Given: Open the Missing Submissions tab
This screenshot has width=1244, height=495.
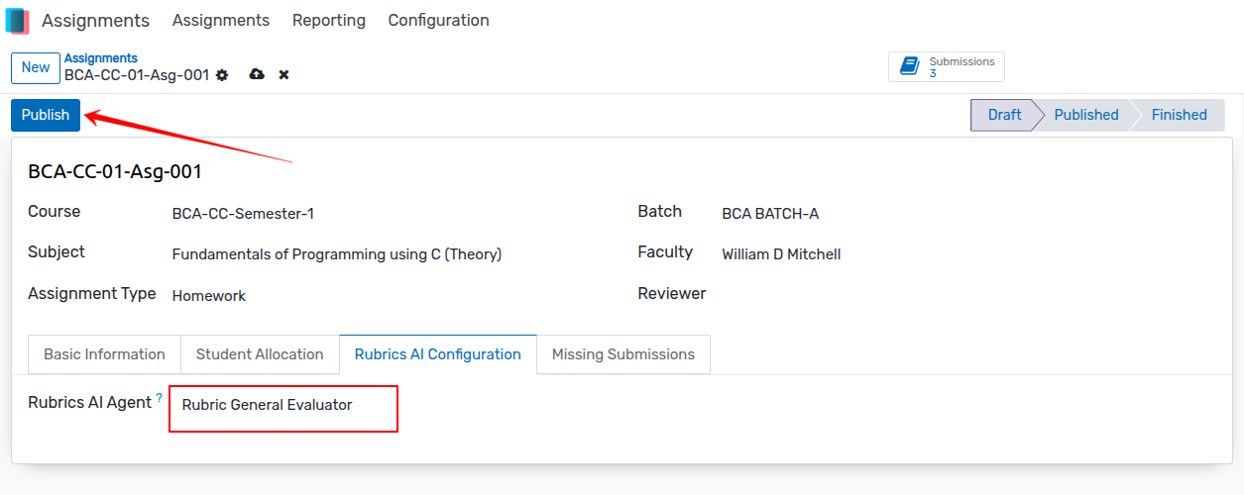Looking at the screenshot, I should click(x=623, y=354).
